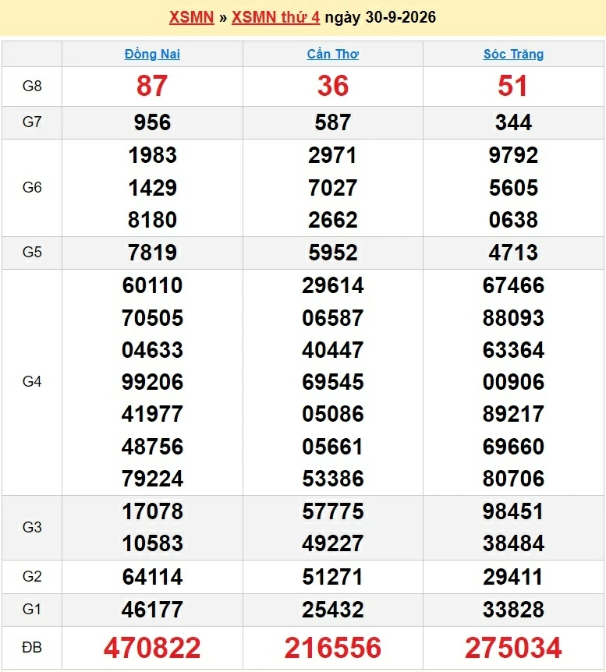Select G4 number 29614
This screenshot has height=672, width=606.
coord(333,285)
